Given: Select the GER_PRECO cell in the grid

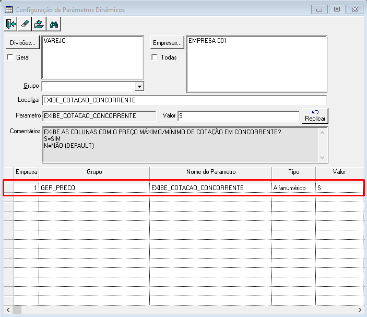Looking at the screenshot, I should [94, 188].
